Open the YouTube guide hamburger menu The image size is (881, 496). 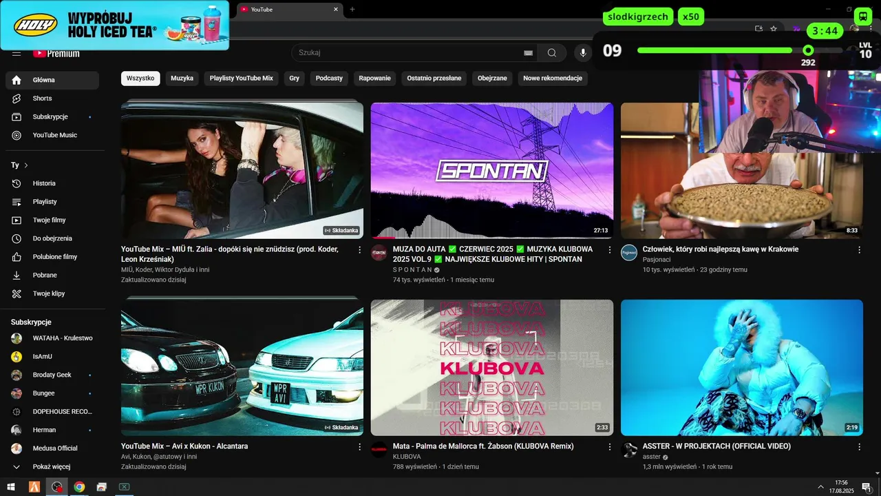tap(17, 53)
